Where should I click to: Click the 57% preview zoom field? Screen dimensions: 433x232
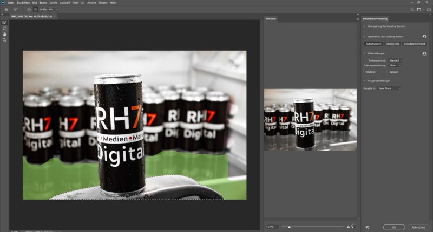pos(272,227)
